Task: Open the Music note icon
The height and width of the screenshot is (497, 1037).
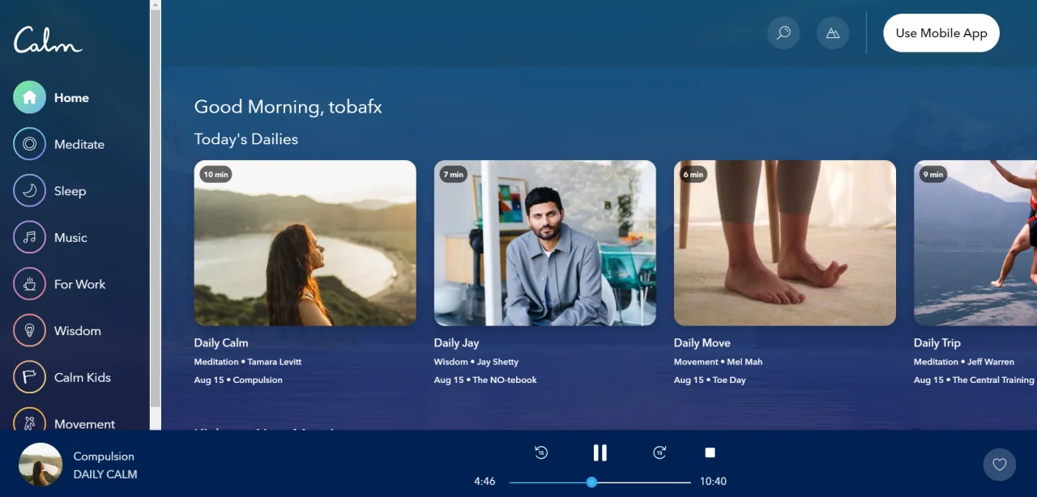Action: (x=29, y=237)
